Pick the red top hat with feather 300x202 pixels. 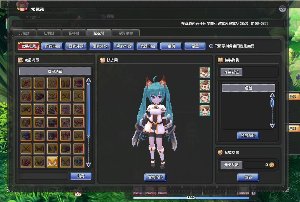point(79,83)
